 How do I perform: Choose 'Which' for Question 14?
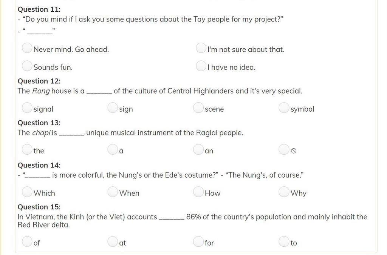[x=27, y=192]
